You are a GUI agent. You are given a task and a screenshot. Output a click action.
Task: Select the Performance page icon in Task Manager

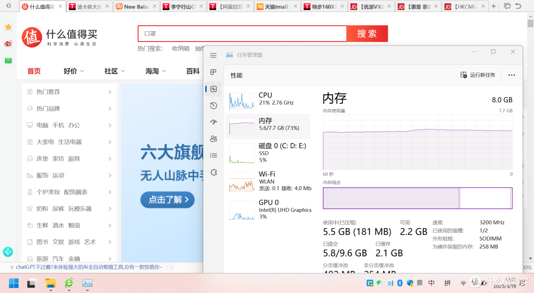point(214,89)
